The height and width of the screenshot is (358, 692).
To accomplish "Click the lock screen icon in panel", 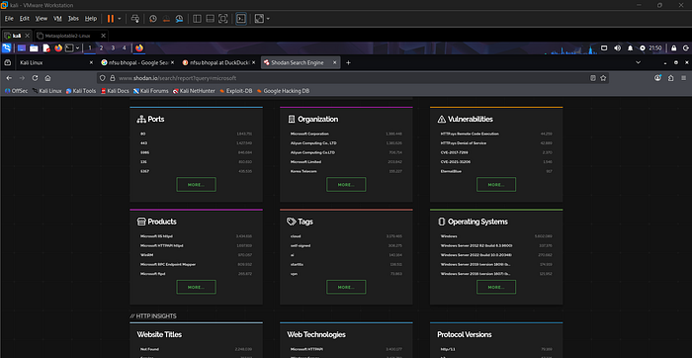I will 674,47.
